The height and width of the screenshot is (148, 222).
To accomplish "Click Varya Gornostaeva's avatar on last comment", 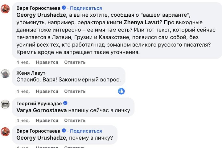I will click(6, 132).
